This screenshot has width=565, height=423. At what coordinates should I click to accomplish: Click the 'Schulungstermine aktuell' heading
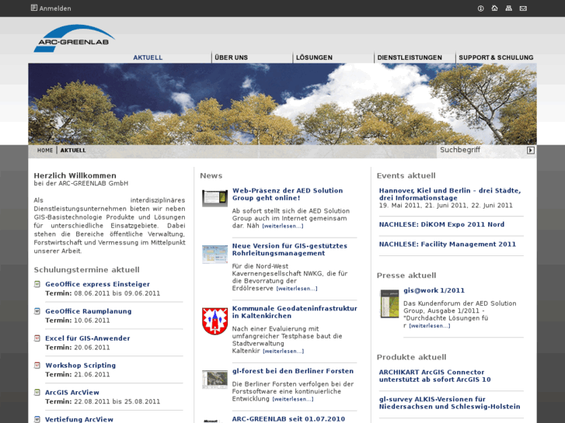pos(86,269)
